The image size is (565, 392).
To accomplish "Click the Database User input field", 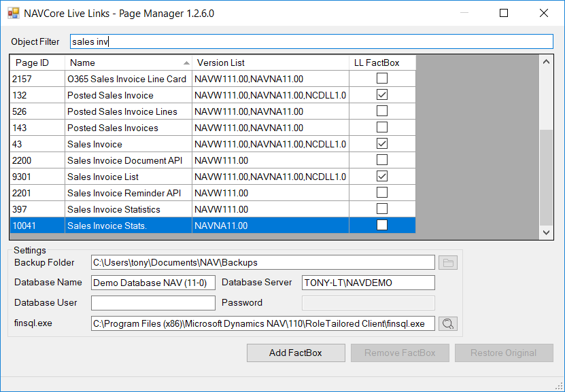I will [152, 302].
